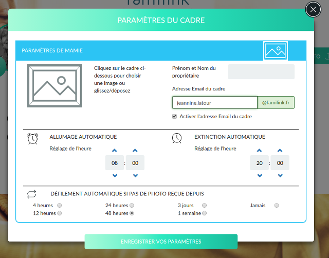Select the 4 heures radio button
This screenshot has width=329, height=258.
(x=60, y=205)
